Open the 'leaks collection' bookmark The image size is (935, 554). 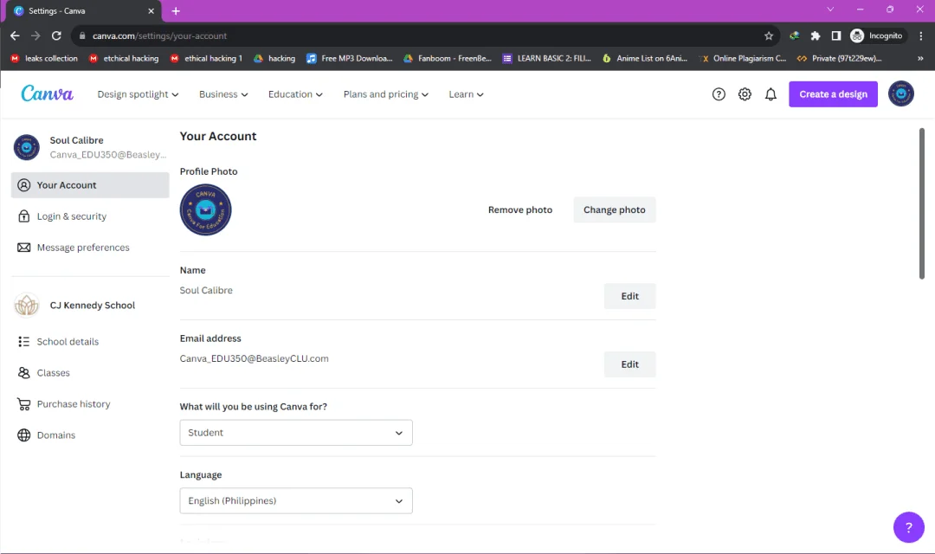pos(45,59)
